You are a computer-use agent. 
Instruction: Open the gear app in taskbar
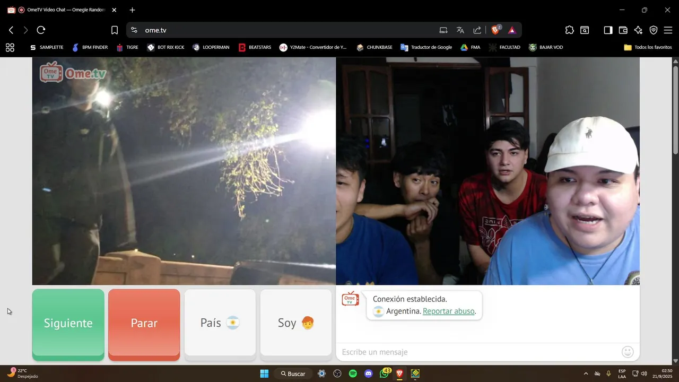[x=321, y=374]
